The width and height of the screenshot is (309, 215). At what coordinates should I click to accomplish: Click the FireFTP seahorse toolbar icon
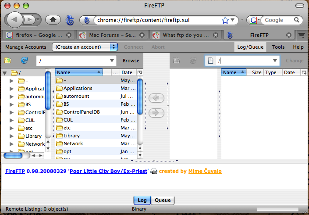pyautogui.click(x=70, y=20)
